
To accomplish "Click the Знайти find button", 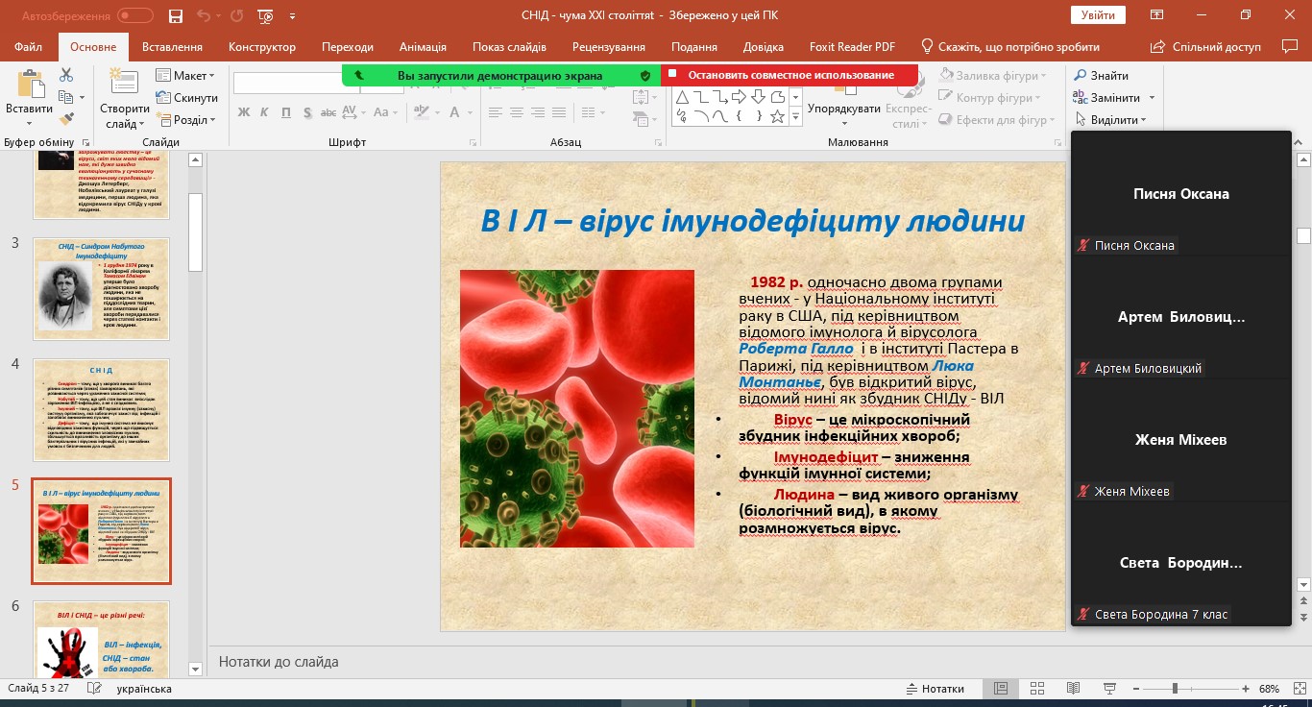I will tap(1102, 76).
